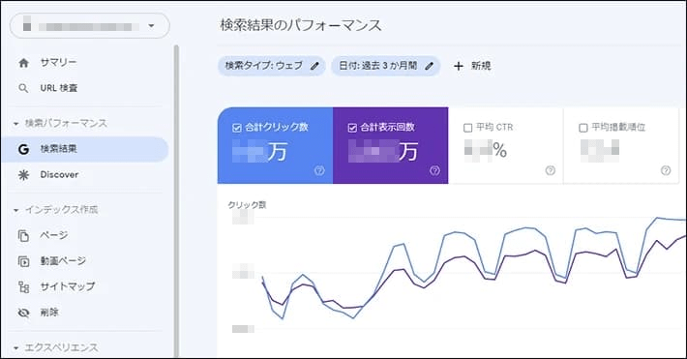This screenshot has width=687, height=359.
Task: Expand the エクスペリエンス section
Action: 16,348
